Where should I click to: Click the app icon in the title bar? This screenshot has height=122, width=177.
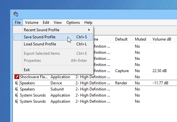[16, 14]
